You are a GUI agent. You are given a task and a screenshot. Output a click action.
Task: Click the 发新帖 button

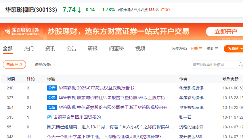click(233, 49)
